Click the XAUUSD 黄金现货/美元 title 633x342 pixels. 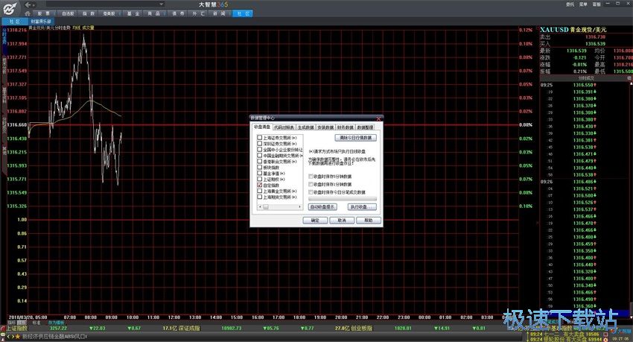point(573,30)
